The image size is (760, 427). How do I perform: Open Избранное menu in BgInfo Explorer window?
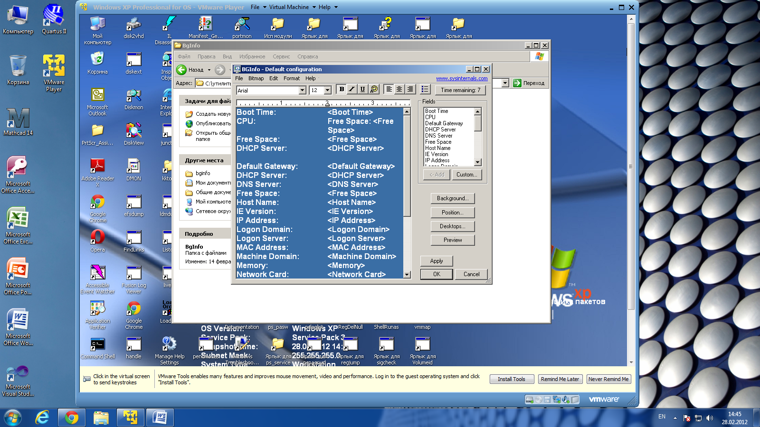252,56
